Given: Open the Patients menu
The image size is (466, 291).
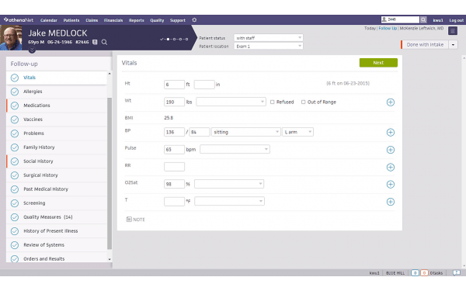Looking at the screenshot, I should tap(71, 20).
